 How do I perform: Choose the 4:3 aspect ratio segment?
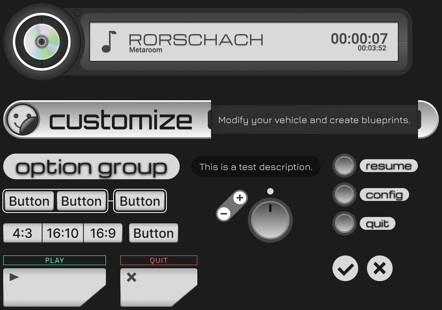click(x=22, y=233)
